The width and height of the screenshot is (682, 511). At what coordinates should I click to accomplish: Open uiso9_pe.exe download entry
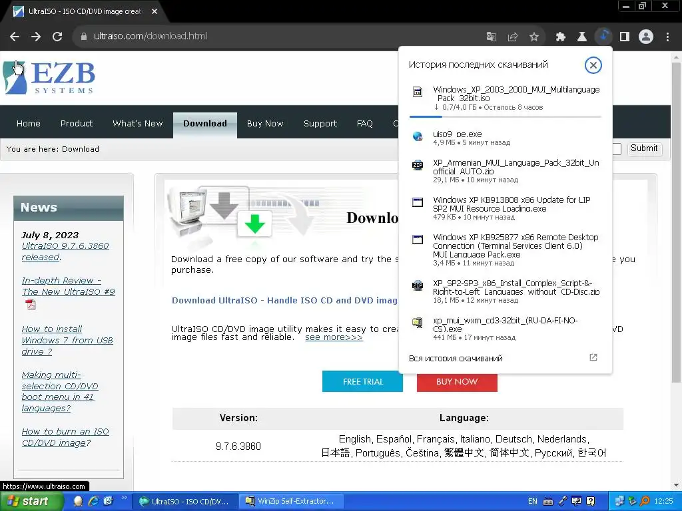coord(505,138)
